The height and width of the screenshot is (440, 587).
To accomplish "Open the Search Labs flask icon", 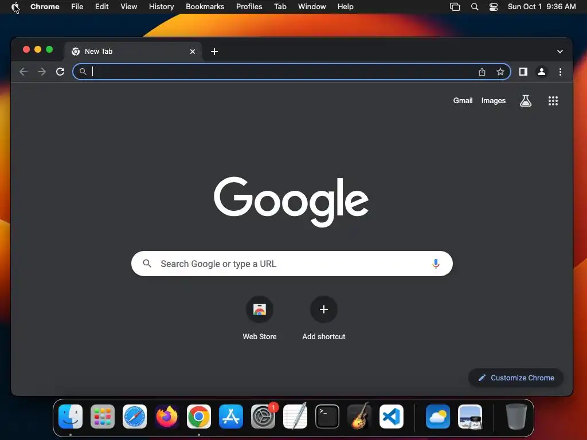I will [526, 101].
